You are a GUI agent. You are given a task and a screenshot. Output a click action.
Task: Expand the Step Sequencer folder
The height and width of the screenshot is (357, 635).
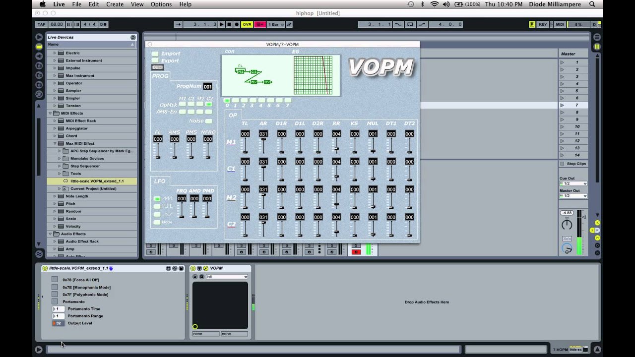60,166
